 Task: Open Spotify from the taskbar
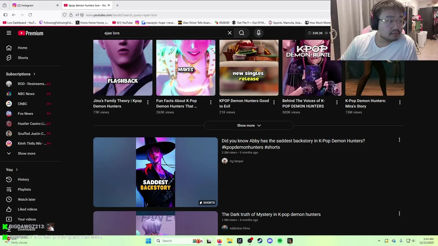click(x=280, y=241)
